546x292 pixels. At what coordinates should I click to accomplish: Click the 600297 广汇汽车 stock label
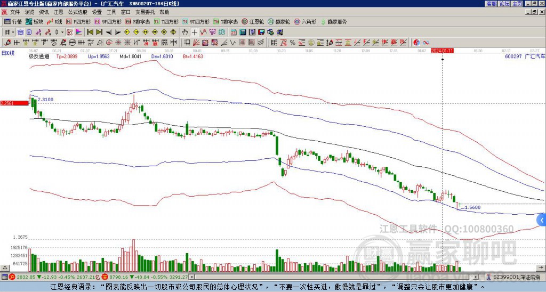pyautogui.click(x=525, y=56)
